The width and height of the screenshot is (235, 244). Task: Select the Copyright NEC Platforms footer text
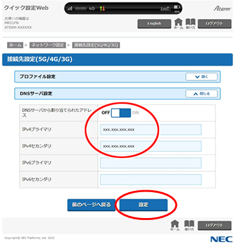click(x=30, y=238)
